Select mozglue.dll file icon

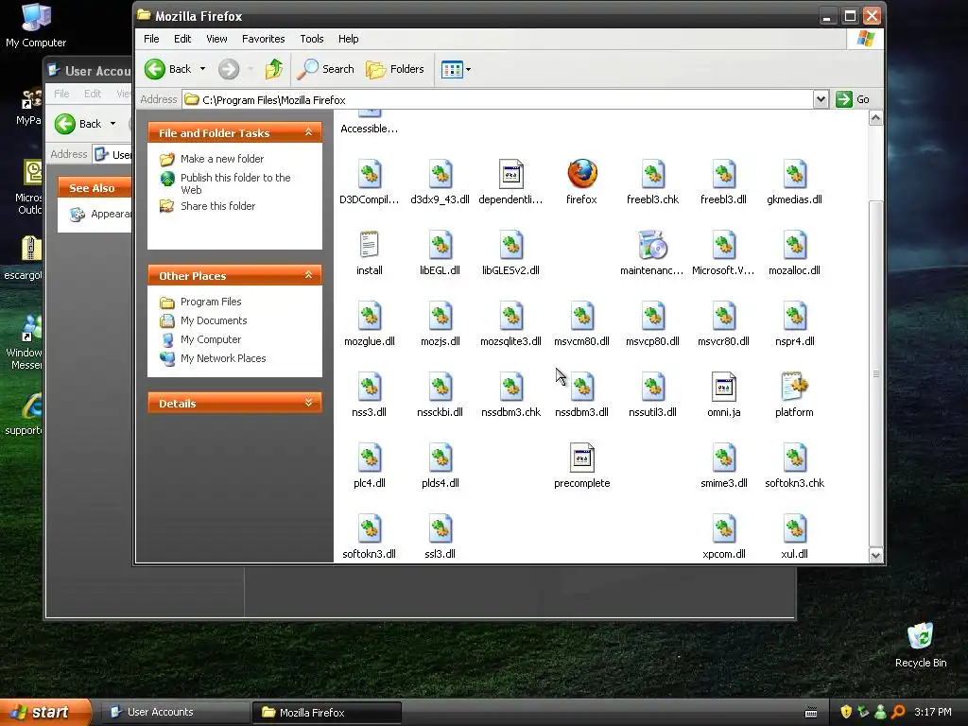370,316
